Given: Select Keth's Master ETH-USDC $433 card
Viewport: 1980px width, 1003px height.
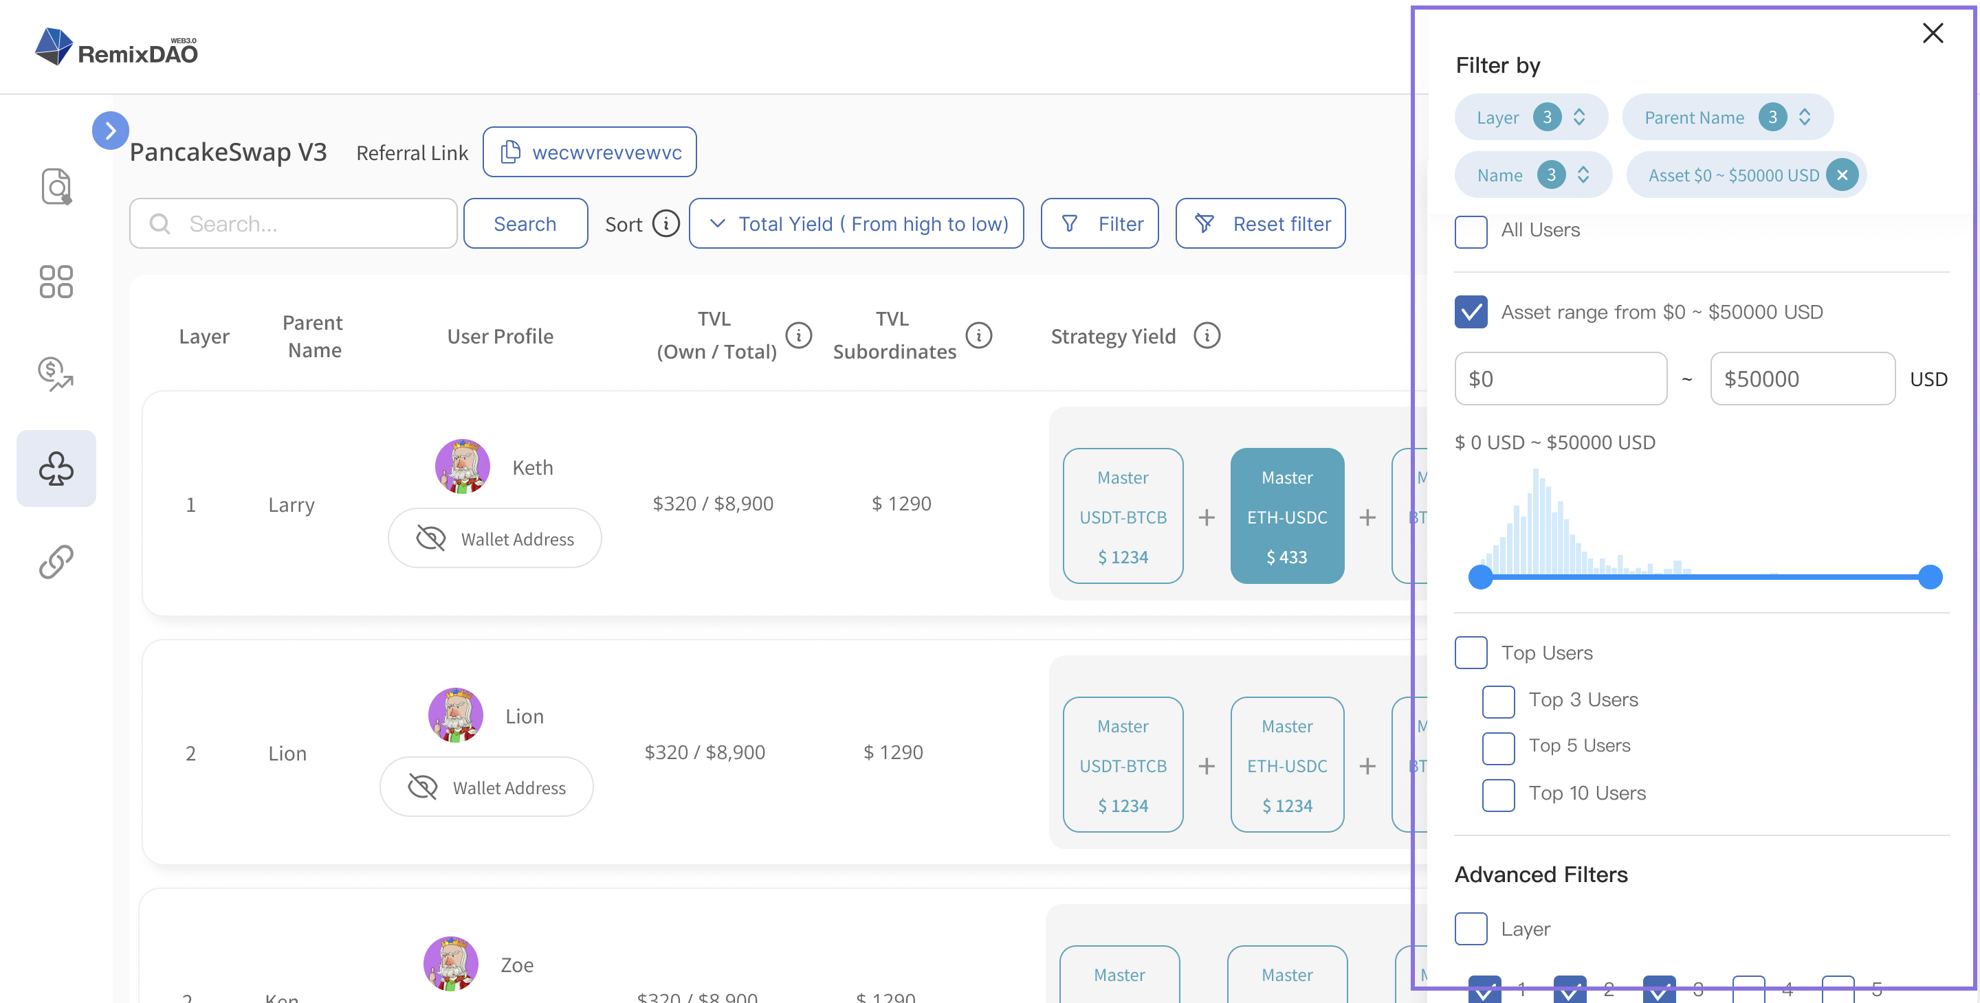Looking at the screenshot, I should click(1288, 516).
